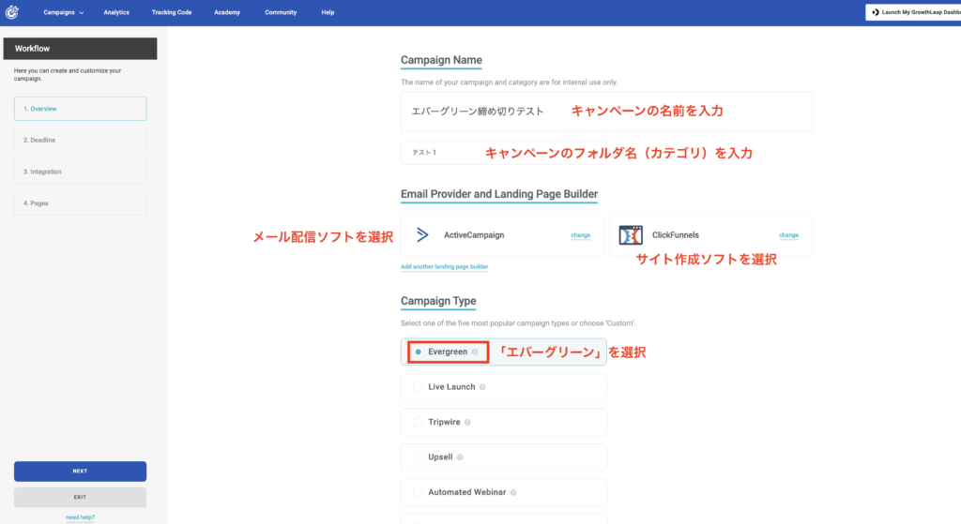The image size is (961, 524).
Task: Click the Campaign Type section heading
Action: 438,301
